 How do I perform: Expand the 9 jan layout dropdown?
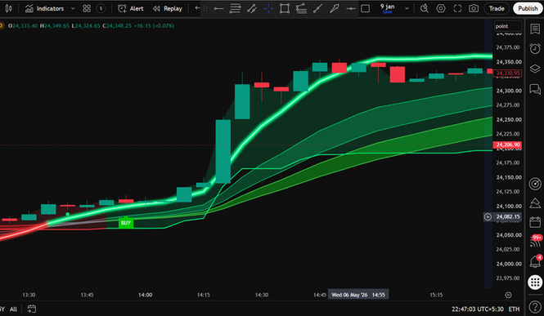(407, 9)
